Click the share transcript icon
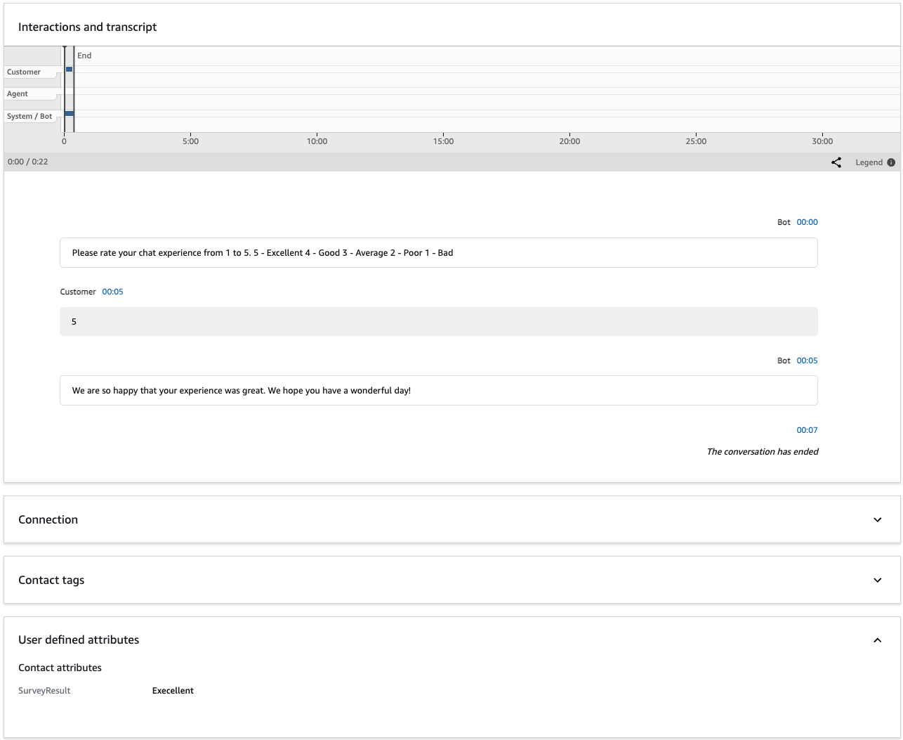The width and height of the screenshot is (903, 740). tap(836, 162)
